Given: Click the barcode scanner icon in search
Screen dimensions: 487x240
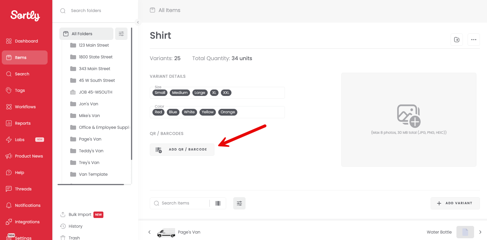Looking at the screenshot, I should click(218, 203).
